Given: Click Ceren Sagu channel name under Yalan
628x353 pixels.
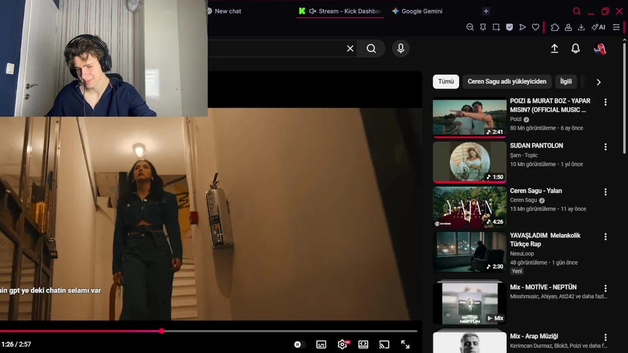Looking at the screenshot, I should [523, 200].
